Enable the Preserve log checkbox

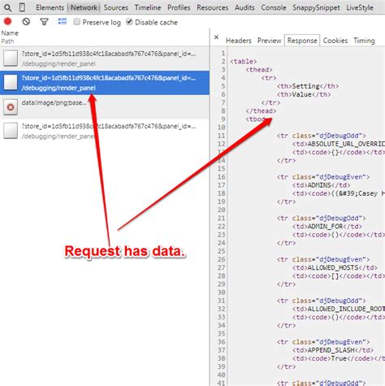[77, 21]
